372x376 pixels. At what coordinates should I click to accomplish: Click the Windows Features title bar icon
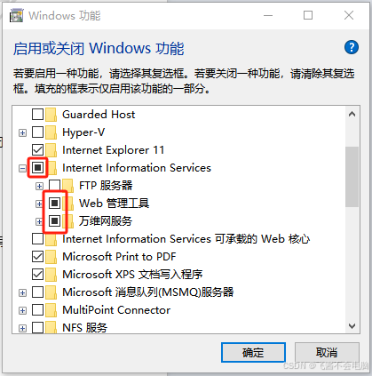(x=16, y=15)
